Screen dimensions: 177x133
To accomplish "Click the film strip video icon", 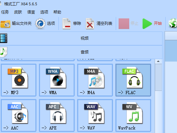I will click(x=4, y=38).
